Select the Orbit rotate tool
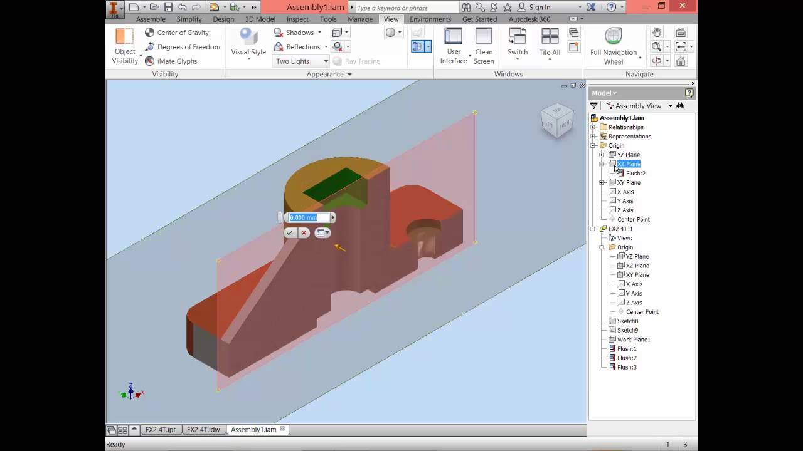This screenshot has height=451, width=803. coord(656,61)
